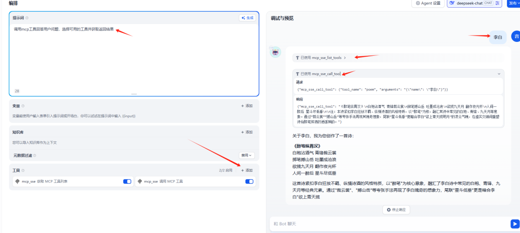Click the user avatar beside 李白 message
The image size is (520, 233).
(x=516, y=37)
